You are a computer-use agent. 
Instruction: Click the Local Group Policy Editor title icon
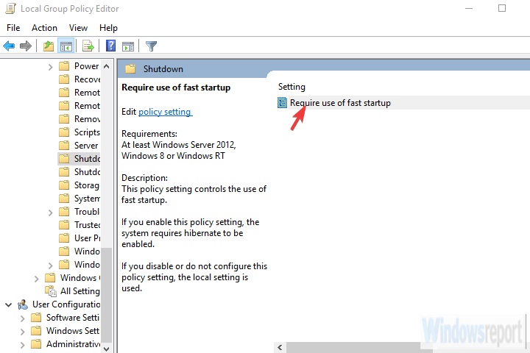point(10,8)
